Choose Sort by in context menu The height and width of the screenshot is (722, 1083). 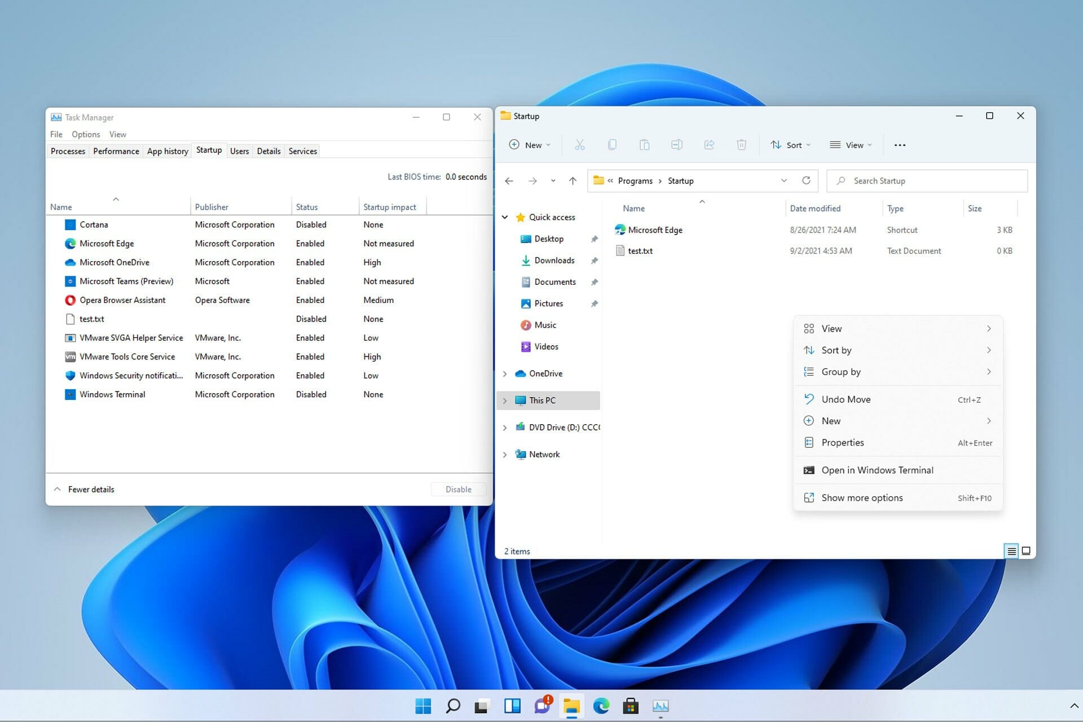coord(898,350)
